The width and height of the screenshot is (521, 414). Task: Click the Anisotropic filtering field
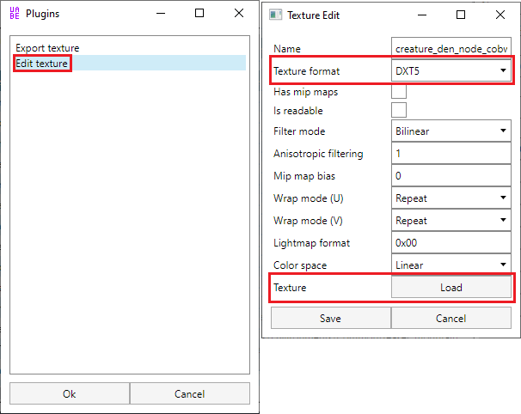pyautogui.click(x=451, y=154)
